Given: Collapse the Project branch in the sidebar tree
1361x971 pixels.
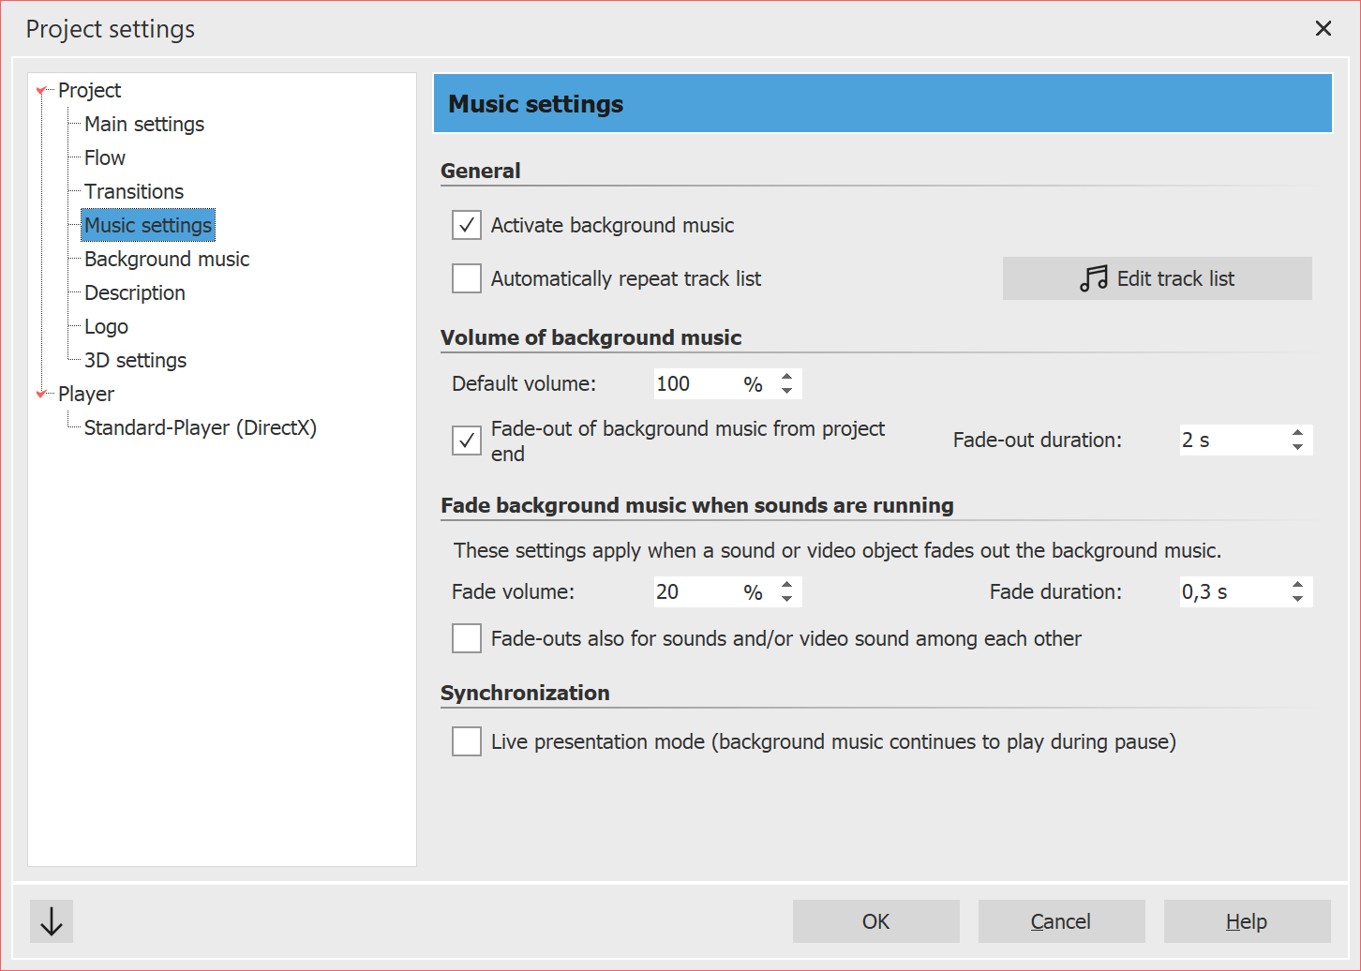Looking at the screenshot, I should (41, 89).
